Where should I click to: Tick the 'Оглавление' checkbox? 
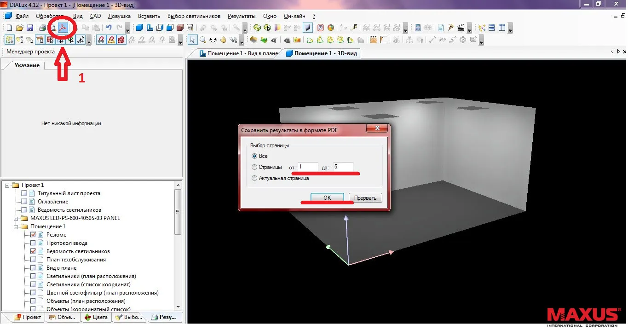pos(24,202)
